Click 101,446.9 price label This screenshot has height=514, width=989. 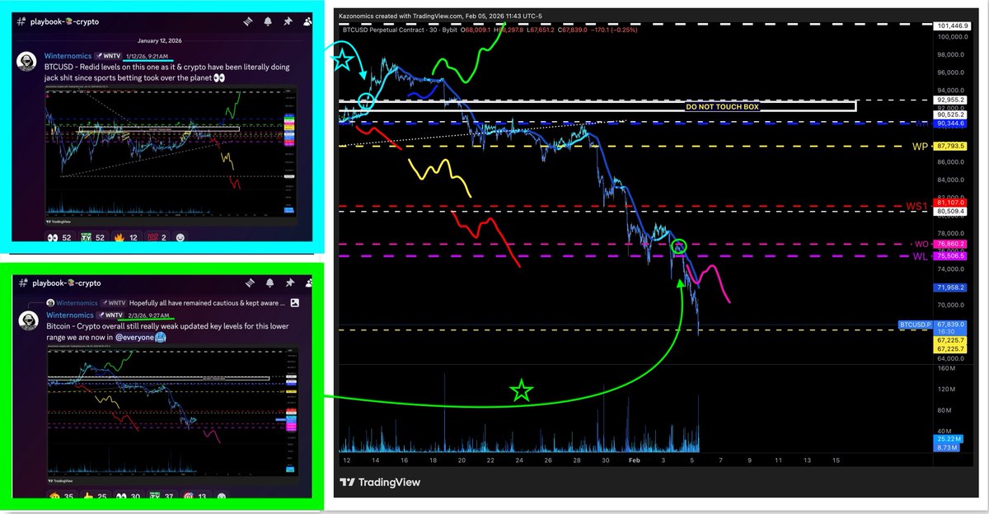(x=952, y=27)
